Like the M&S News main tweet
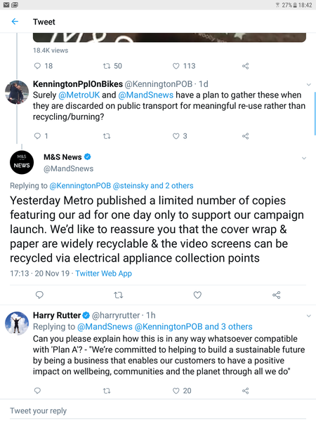316x421 pixels. pyautogui.click(x=197, y=295)
